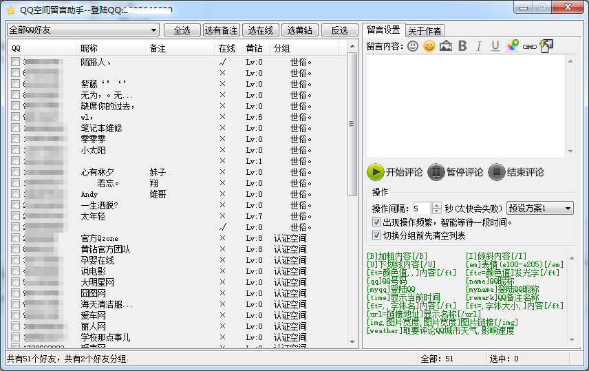
Task: Click the green 开始评论 play button
Action: tap(375, 172)
